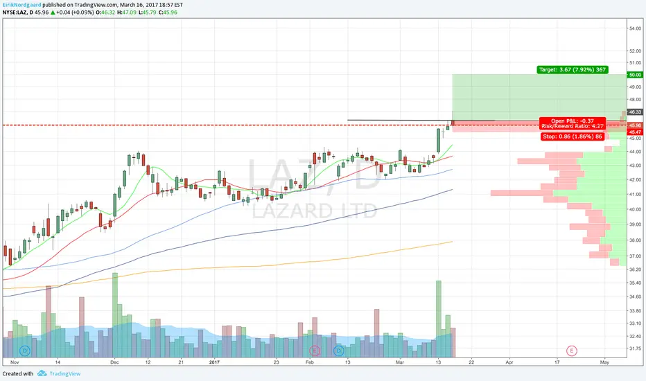
Task: Click the NYSE:LAZ symbol text
Action: (15, 12)
